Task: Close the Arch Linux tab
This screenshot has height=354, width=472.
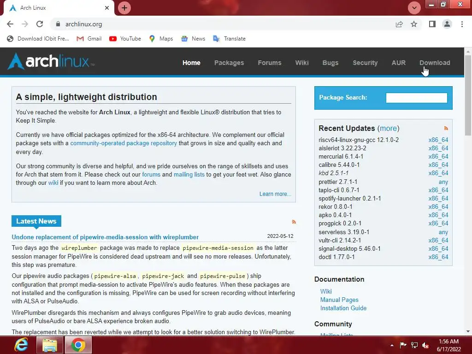Action: [107, 8]
